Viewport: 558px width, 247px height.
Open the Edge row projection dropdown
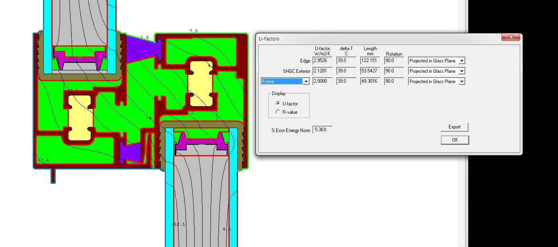pos(461,61)
